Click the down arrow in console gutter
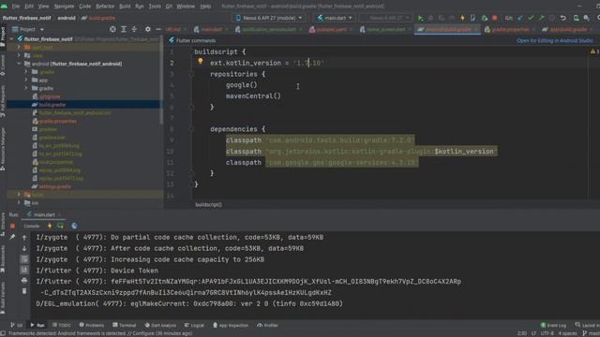Viewport: 600px width, 337px height. (24, 248)
